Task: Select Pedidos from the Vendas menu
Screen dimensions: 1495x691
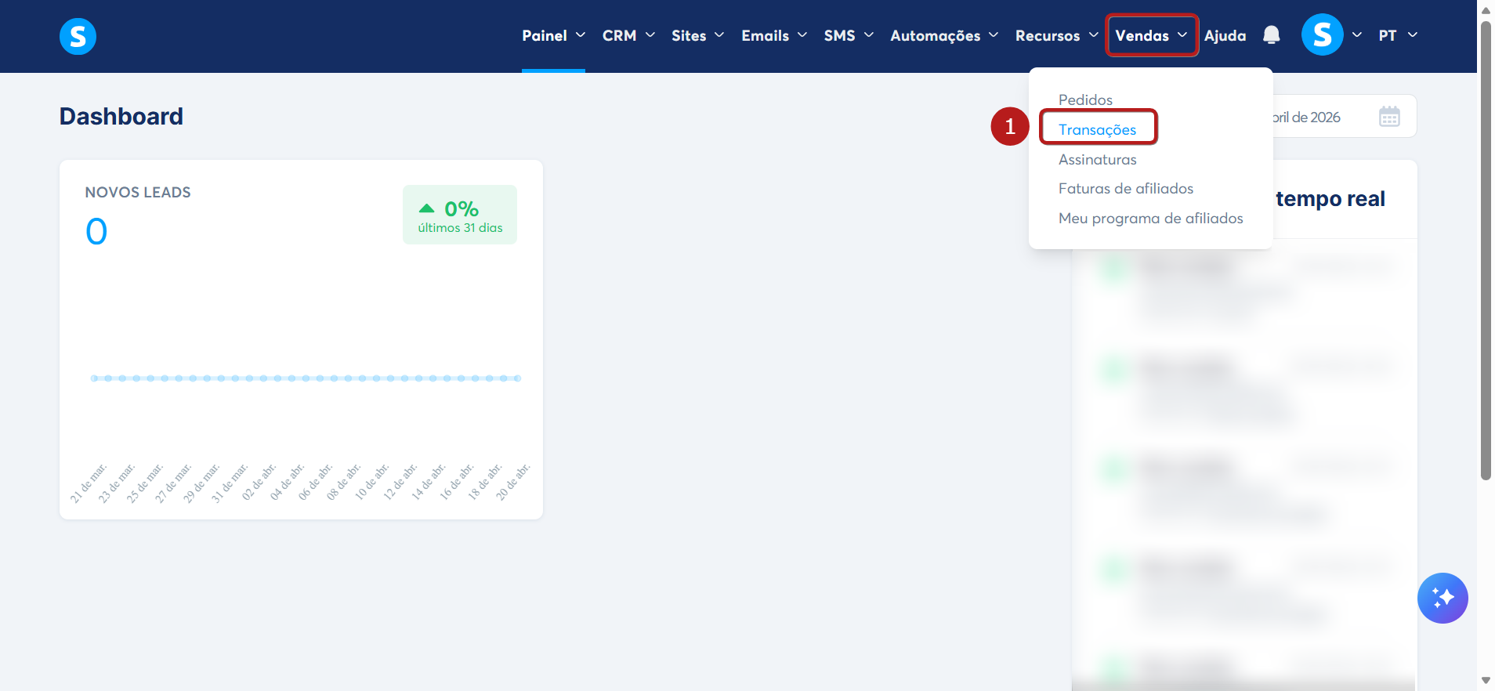Action: point(1085,99)
